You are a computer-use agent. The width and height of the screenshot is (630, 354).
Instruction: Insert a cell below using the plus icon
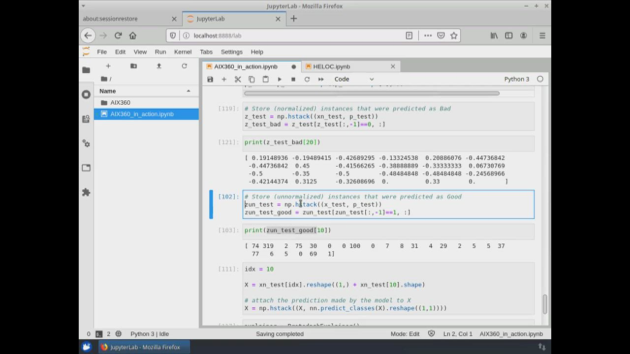coord(224,79)
